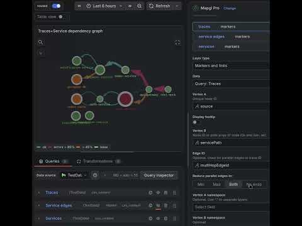Expand the query options chevron beside MD

click(x=105, y=175)
